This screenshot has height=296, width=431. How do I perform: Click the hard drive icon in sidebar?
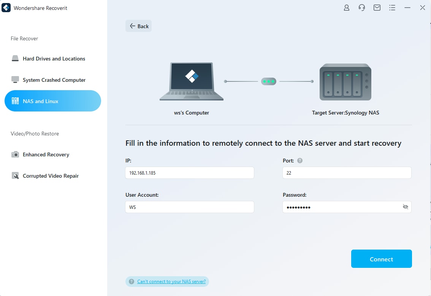pos(15,58)
